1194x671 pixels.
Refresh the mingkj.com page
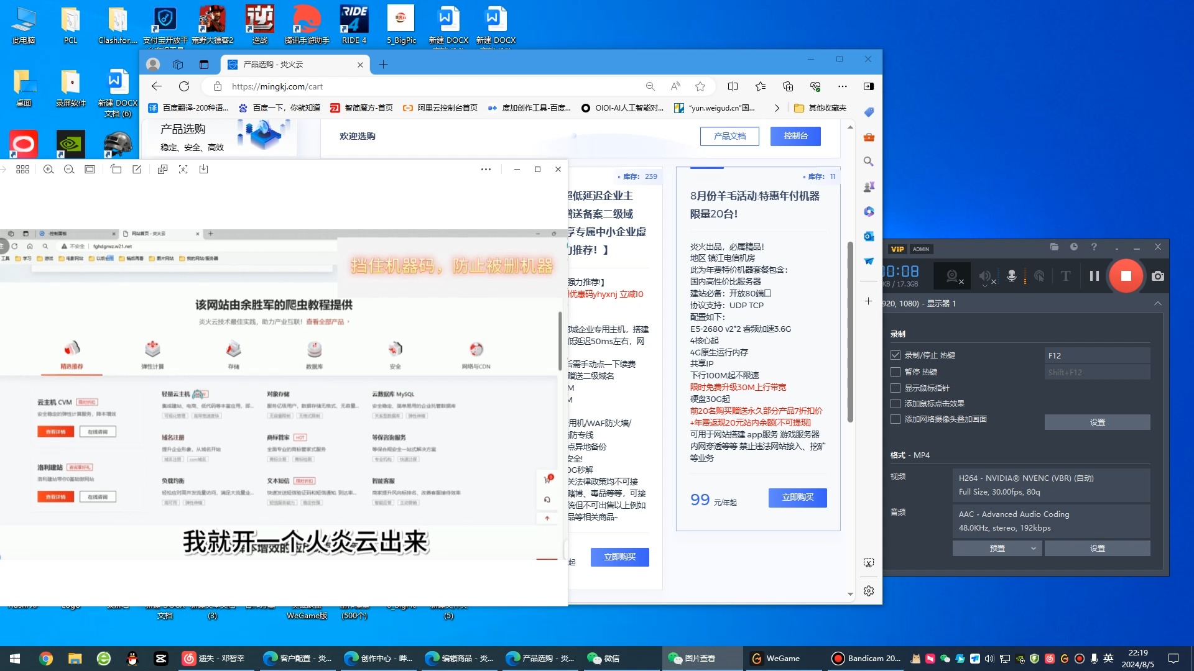pyautogui.click(x=184, y=87)
